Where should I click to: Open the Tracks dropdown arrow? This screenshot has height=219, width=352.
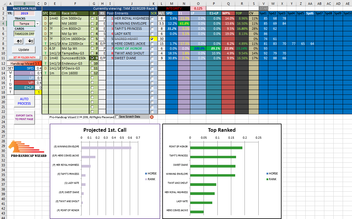[x=37, y=24]
